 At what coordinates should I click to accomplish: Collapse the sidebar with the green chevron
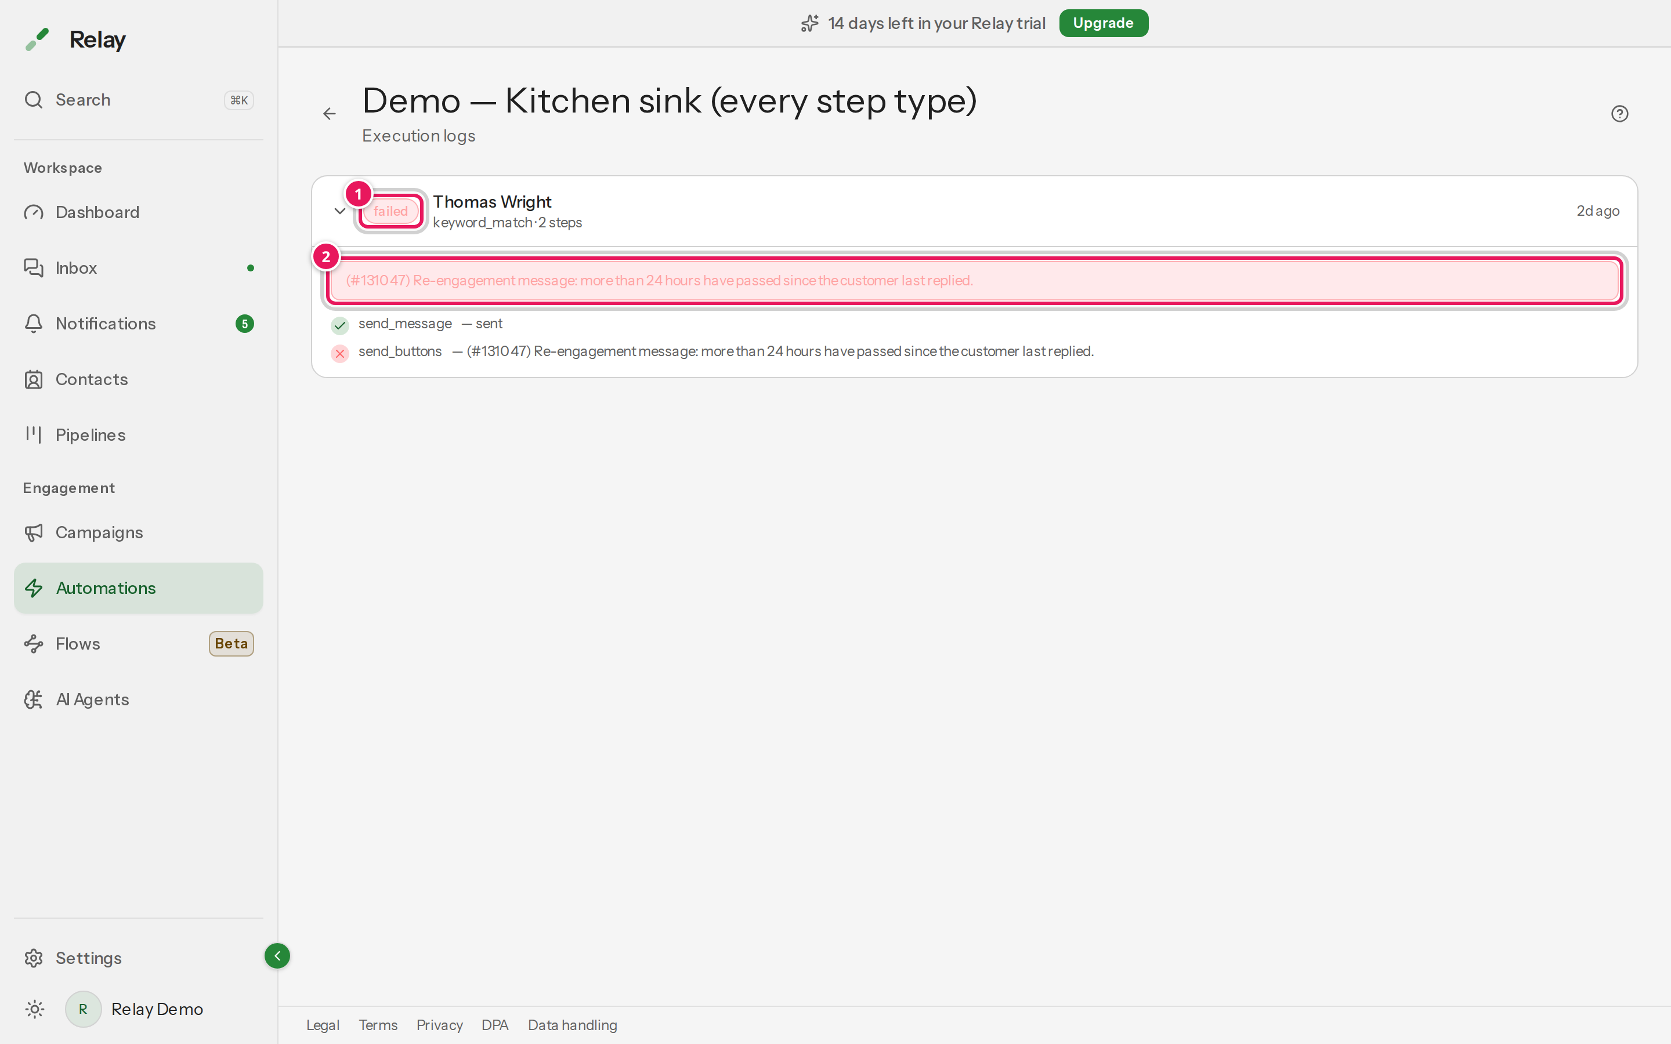pyautogui.click(x=277, y=956)
